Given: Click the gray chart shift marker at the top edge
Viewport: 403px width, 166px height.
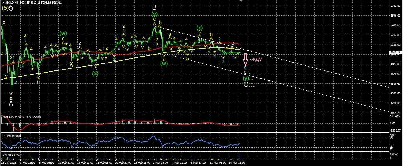Looking at the screenshot, I should 241,1.
